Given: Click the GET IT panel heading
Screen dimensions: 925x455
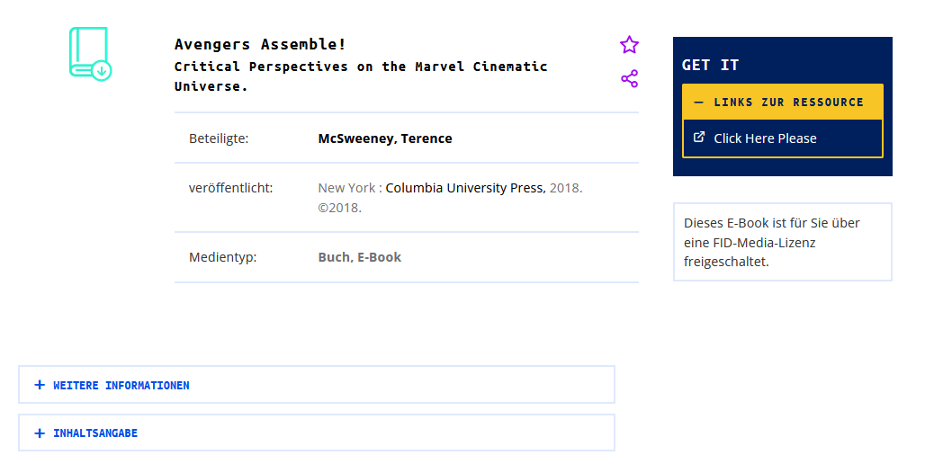Looking at the screenshot, I should click(710, 65).
